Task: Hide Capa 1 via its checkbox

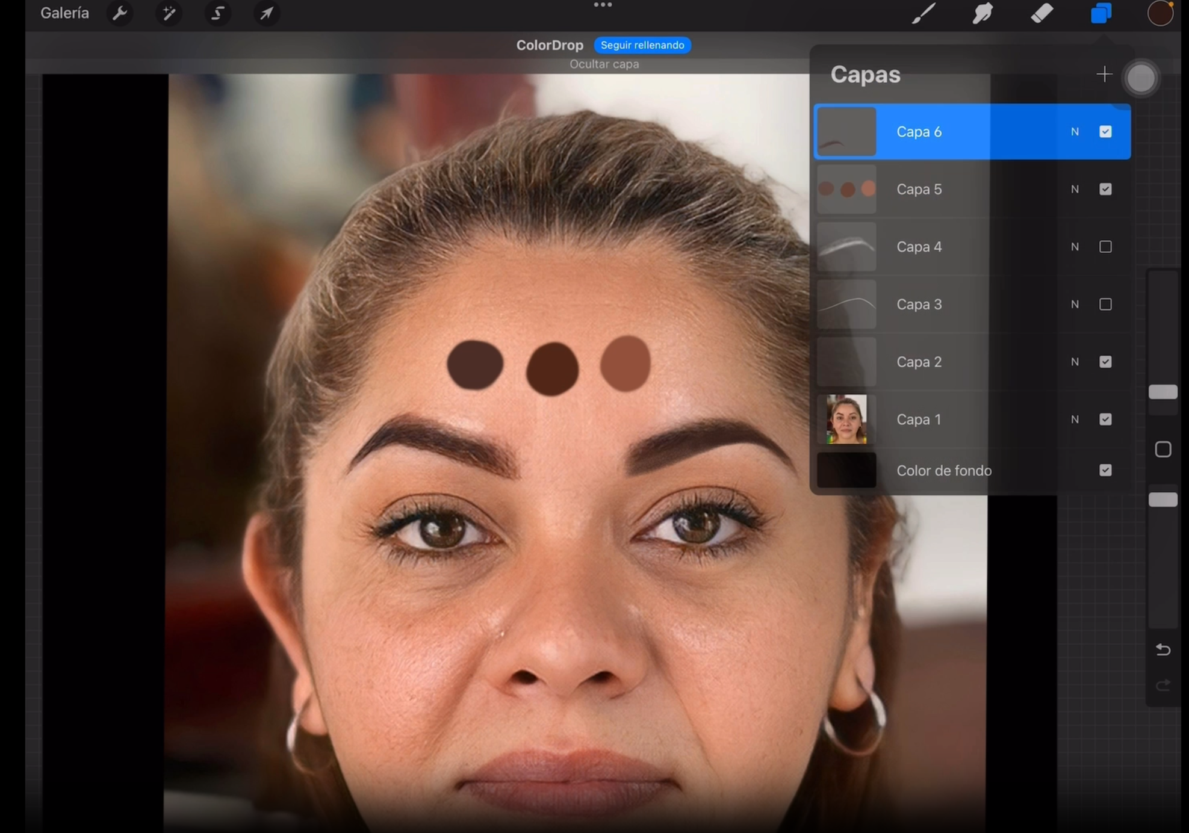Action: tap(1105, 419)
